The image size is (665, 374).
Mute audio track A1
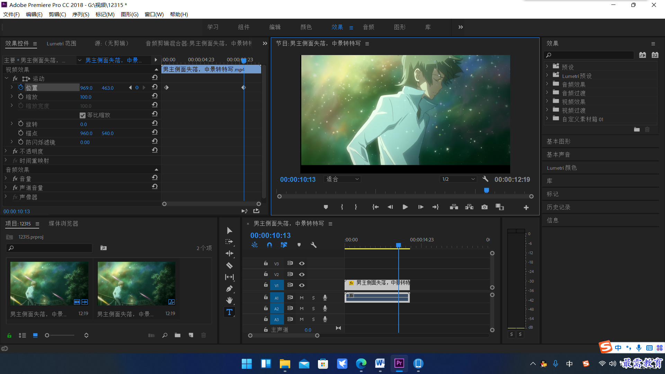click(302, 298)
